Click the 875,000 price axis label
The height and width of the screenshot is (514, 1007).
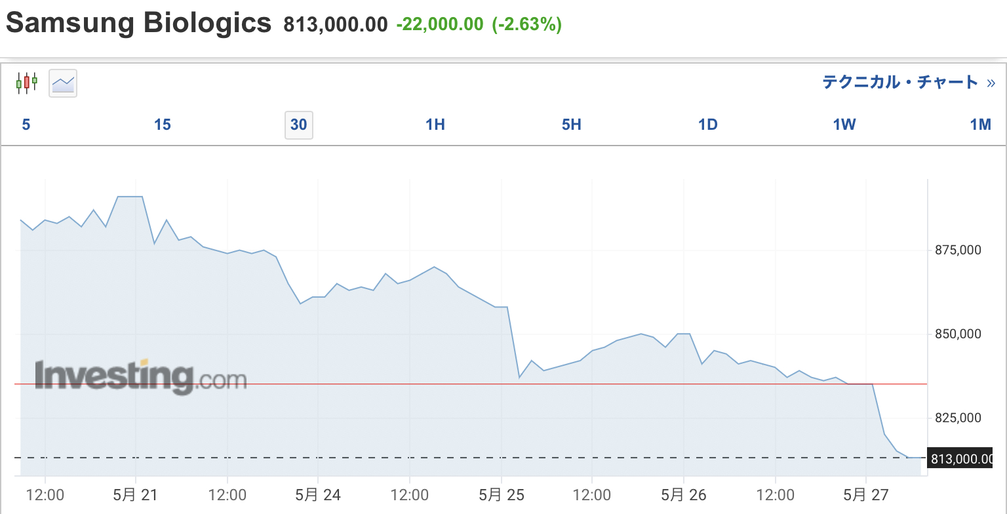click(x=958, y=250)
